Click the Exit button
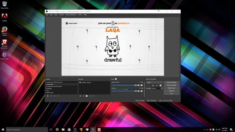This screenshot has height=132, width=235. 171,93
